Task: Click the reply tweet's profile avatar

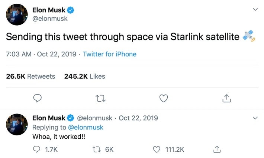Action: [x=17, y=124]
